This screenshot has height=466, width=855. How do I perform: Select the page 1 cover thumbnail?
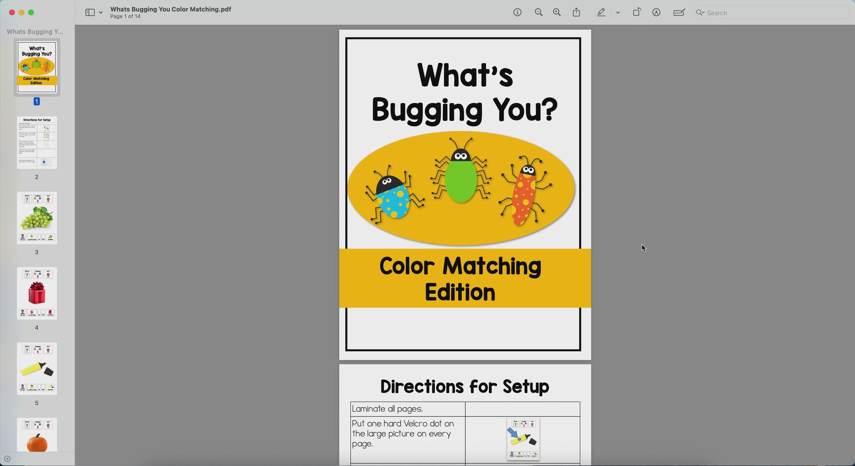(37, 67)
